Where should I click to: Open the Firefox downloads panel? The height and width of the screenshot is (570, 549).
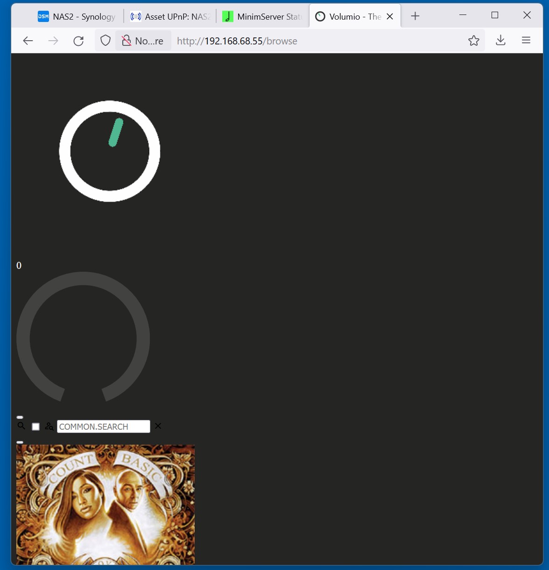(x=500, y=41)
